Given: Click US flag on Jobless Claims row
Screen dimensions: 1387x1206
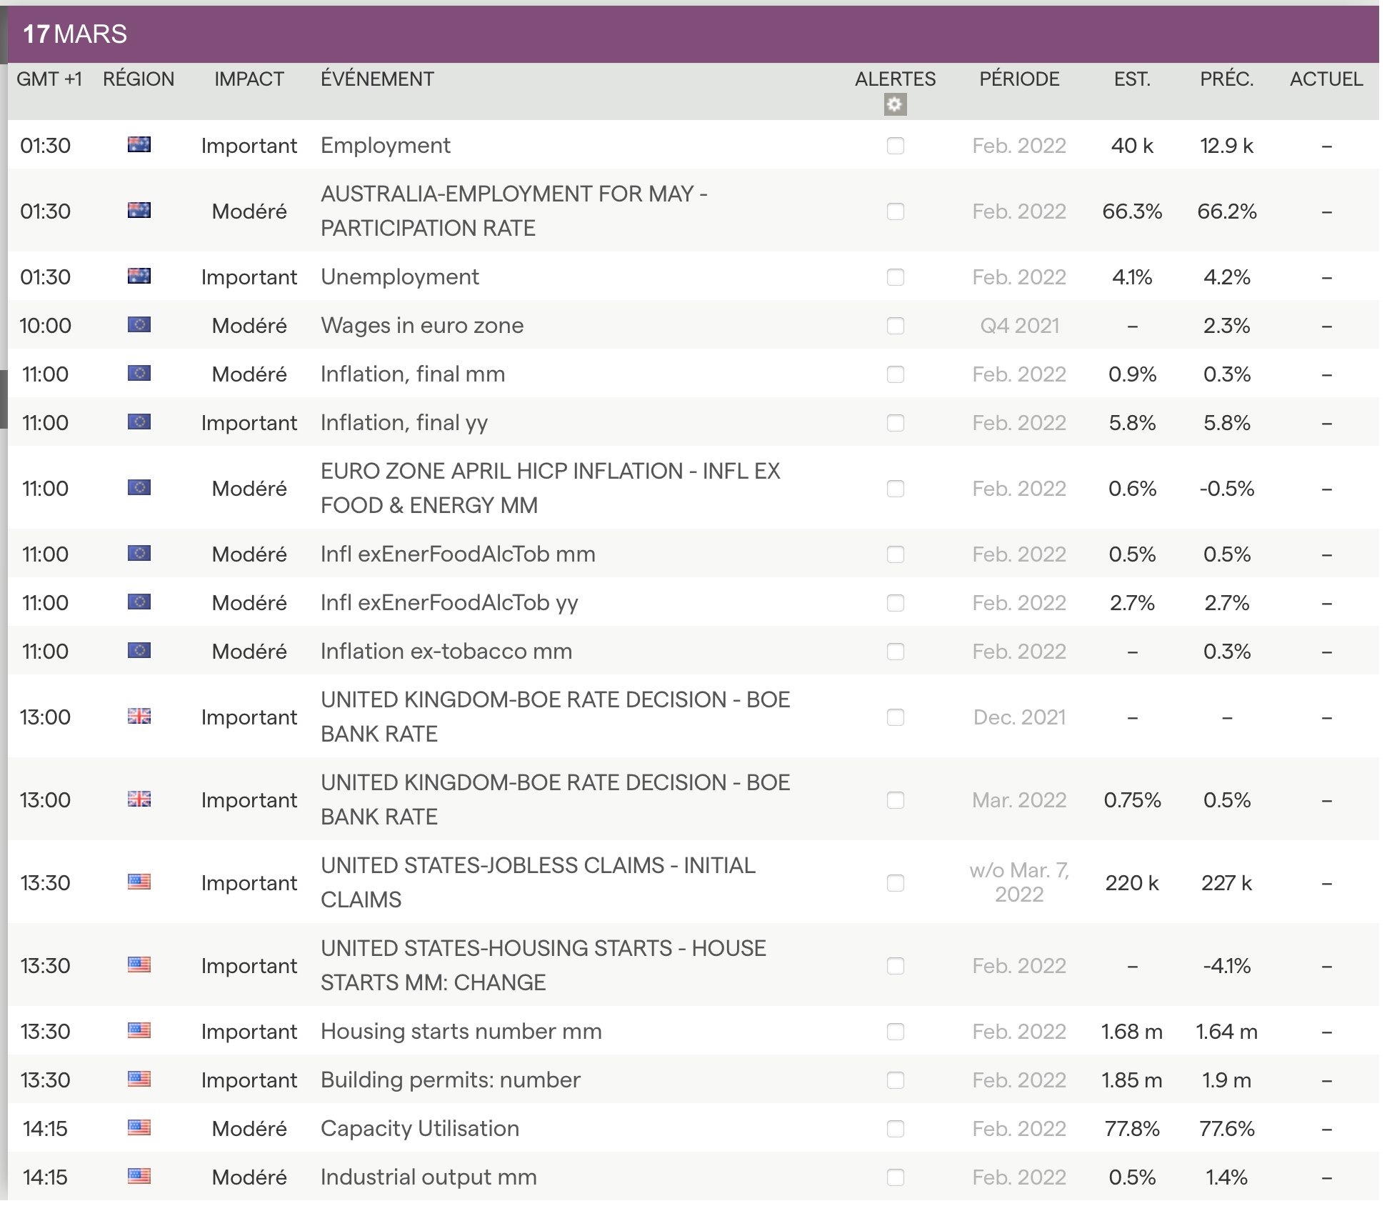Looking at the screenshot, I should coord(139,882).
